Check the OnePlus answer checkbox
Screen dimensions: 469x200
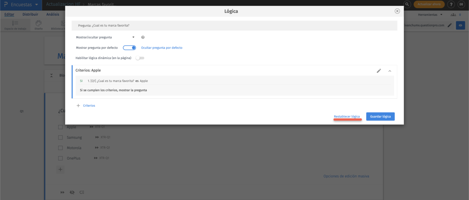61,159
